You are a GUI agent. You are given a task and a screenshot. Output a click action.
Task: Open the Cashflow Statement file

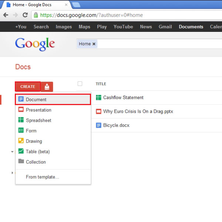point(123,98)
